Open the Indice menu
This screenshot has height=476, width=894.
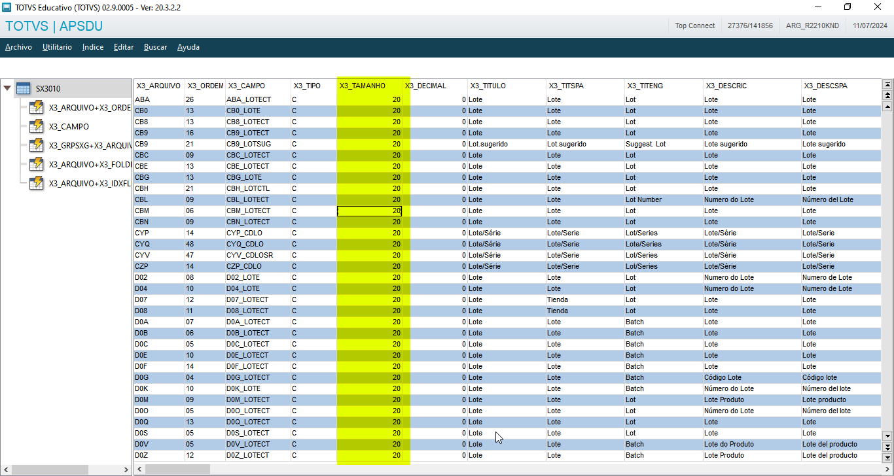tap(93, 47)
